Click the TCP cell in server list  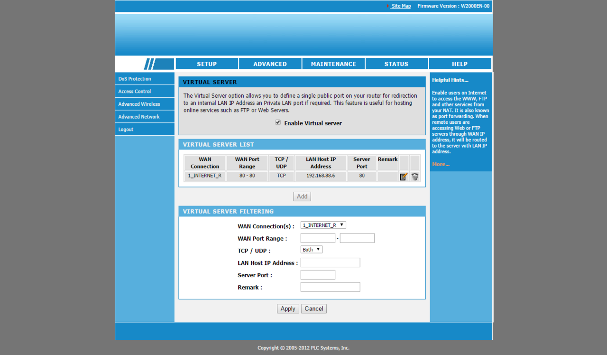pyautogui.click(x=281, y=176)
